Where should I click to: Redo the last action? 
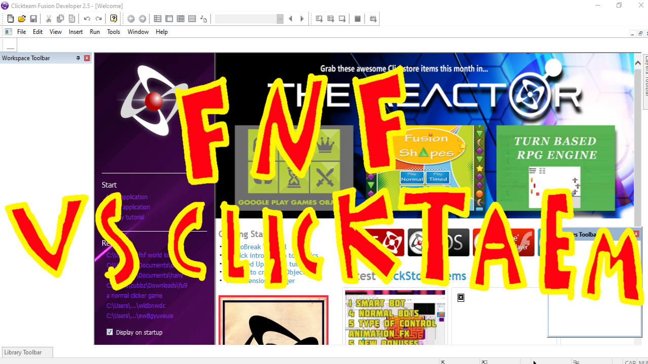click(99, 19)
